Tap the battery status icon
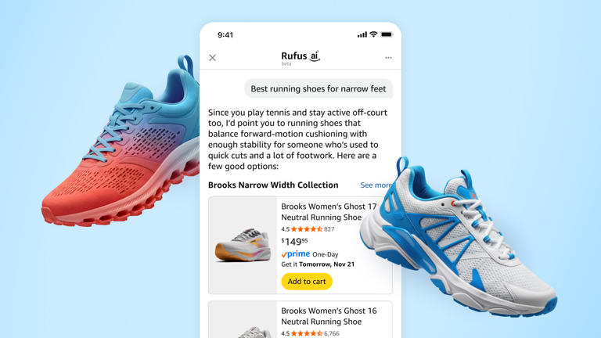The width and height of the screenshot is (601, 338). click(x=387, y=34)
